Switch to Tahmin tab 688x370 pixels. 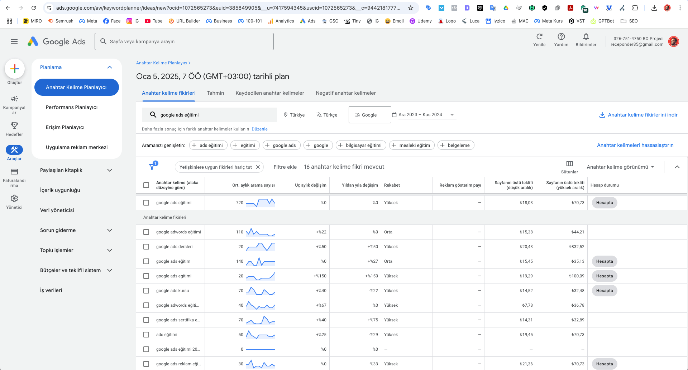coord(215,93)
